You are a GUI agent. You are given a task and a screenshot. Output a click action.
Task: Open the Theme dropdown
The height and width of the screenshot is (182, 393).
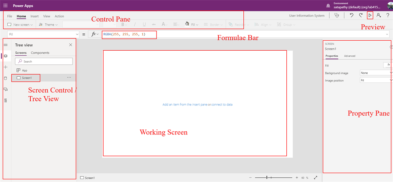coord(48,25)
